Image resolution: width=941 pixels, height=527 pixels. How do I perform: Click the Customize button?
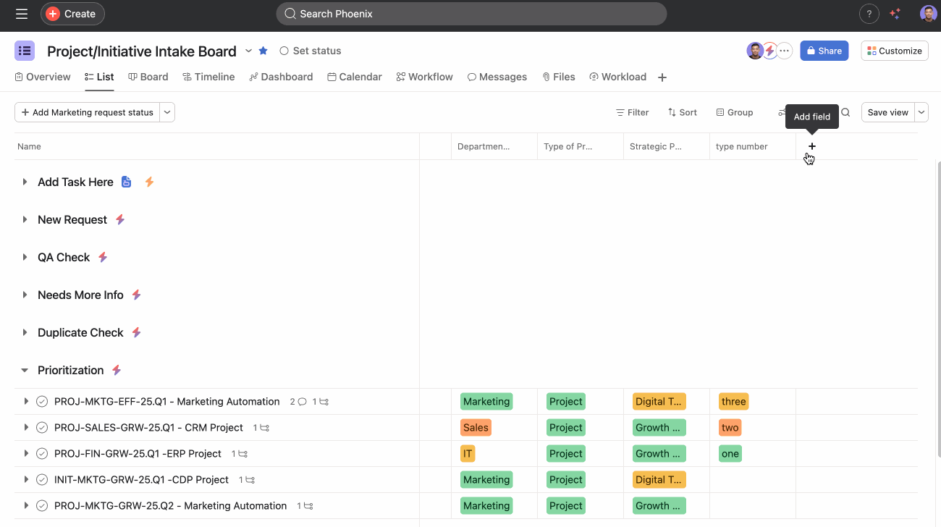click(894, 51)
